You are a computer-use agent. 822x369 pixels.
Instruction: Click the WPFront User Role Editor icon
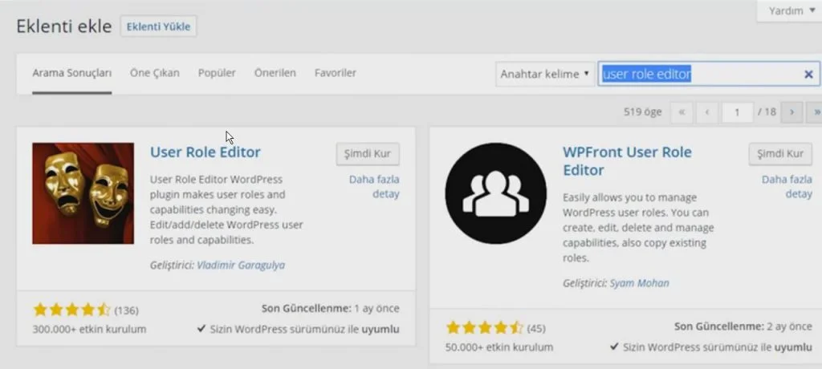coord(495,193)
